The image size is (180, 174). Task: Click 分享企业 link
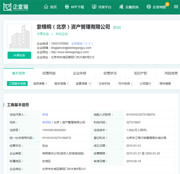coord(43,34)
